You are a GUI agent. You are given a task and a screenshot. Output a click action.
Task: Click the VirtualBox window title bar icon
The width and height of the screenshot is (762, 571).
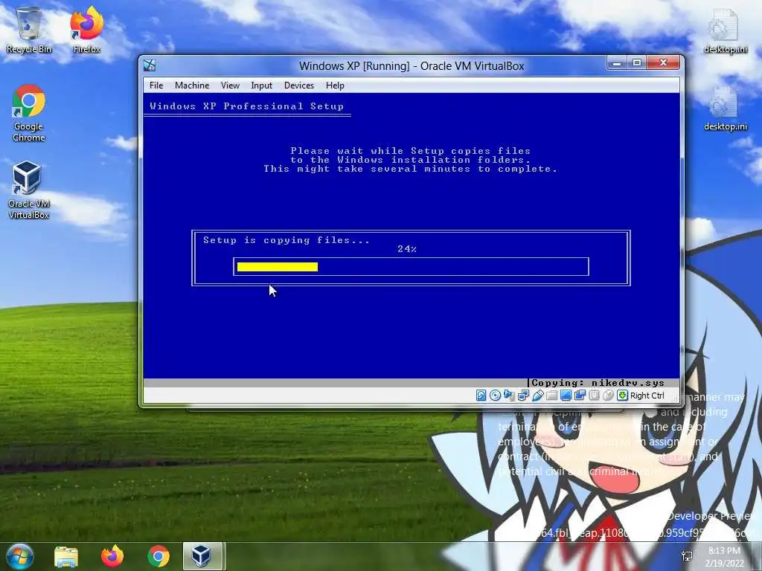150,65
